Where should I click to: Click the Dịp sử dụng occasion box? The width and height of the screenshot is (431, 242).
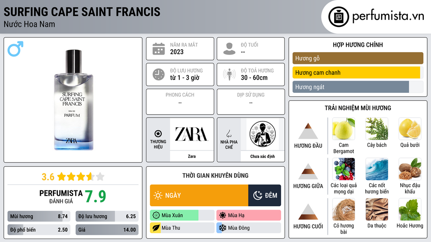pyautogui.click(x=251, y=102)
